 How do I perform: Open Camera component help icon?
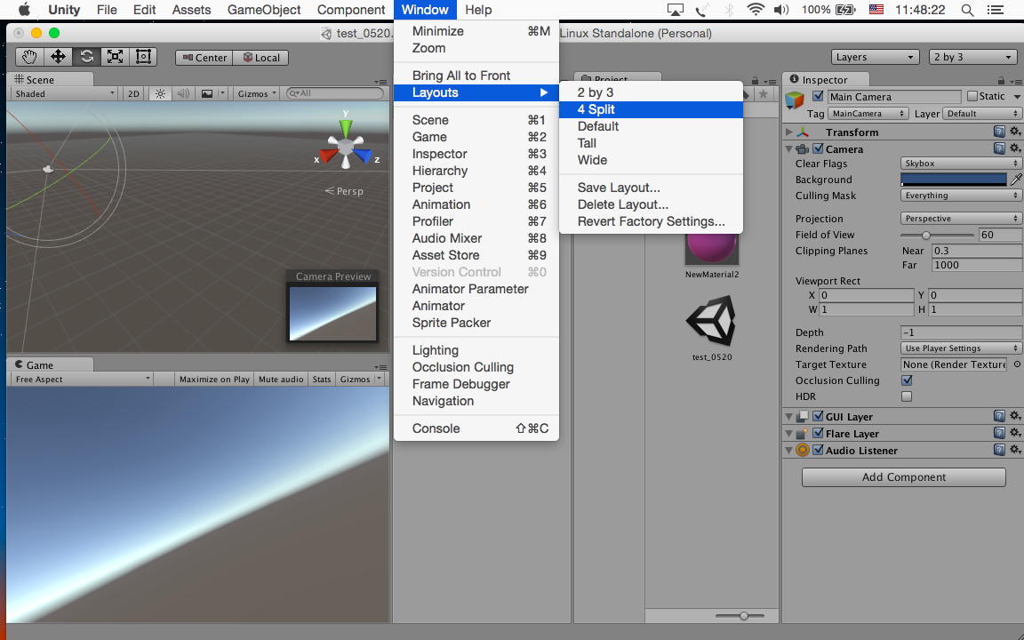pos(998,149)
